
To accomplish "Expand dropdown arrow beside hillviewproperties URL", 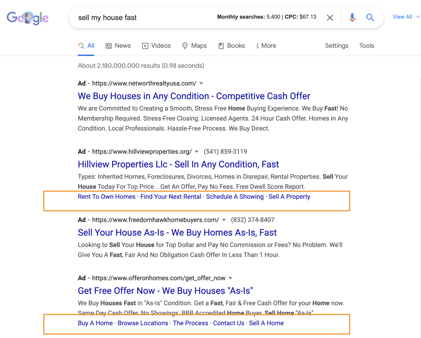I will click(x=197, y=152).
